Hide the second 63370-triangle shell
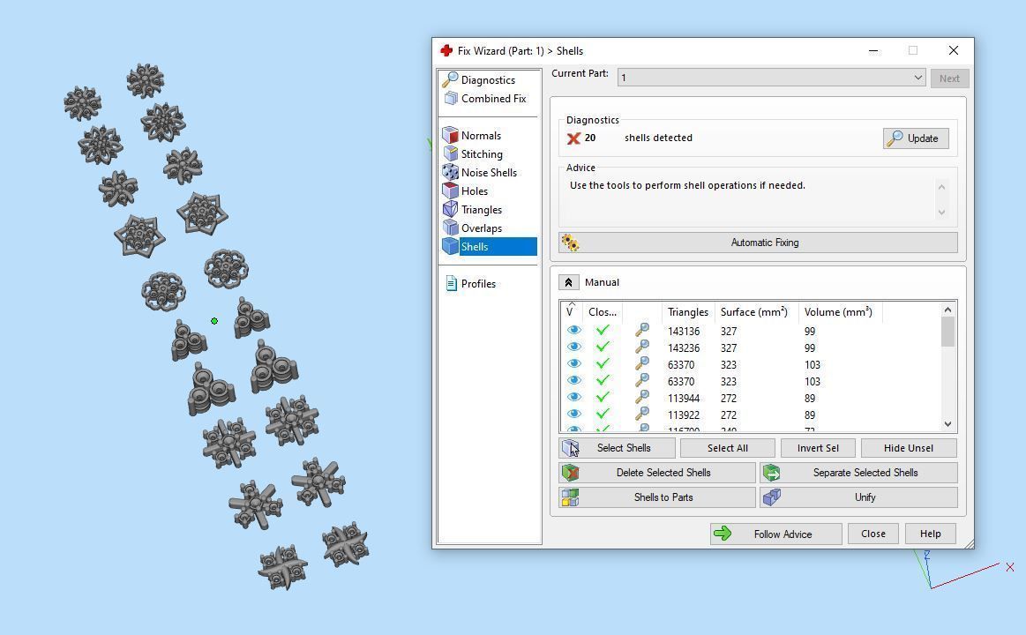The width and height of the screenshot is (1026, 635). [573, 380]
